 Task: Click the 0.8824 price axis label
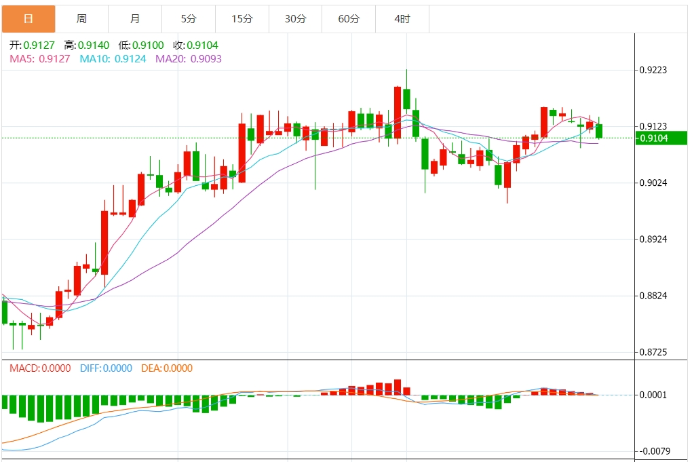(653, 296)
